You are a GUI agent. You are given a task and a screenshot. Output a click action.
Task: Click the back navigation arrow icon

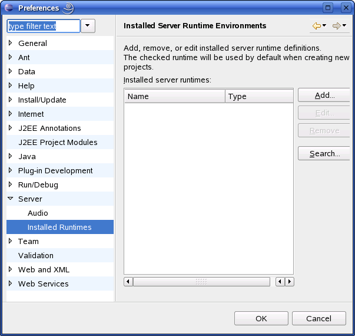point(316,26)
